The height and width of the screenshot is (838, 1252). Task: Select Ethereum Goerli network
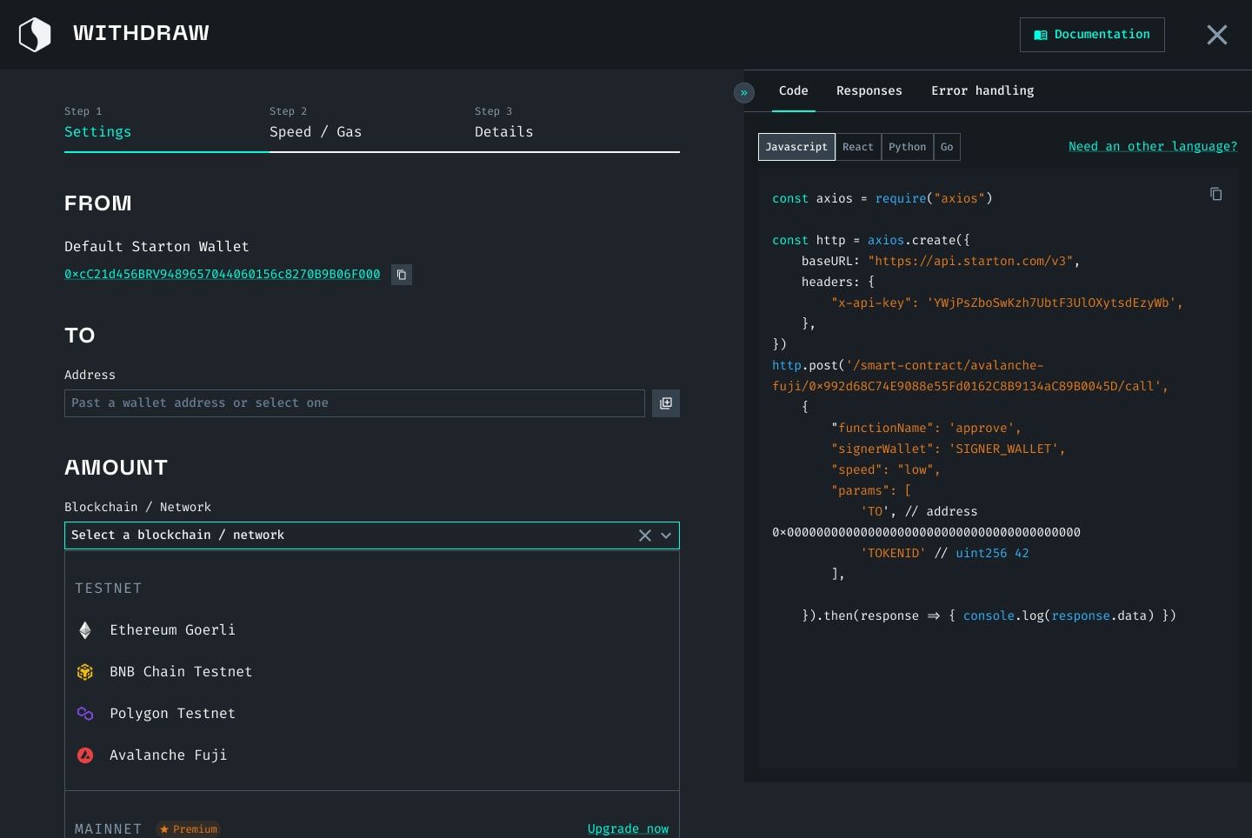coord(372,630)
